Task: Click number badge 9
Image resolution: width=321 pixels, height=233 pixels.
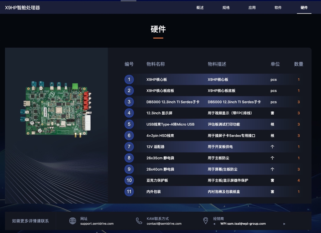Action: click(x=129, y=169)
